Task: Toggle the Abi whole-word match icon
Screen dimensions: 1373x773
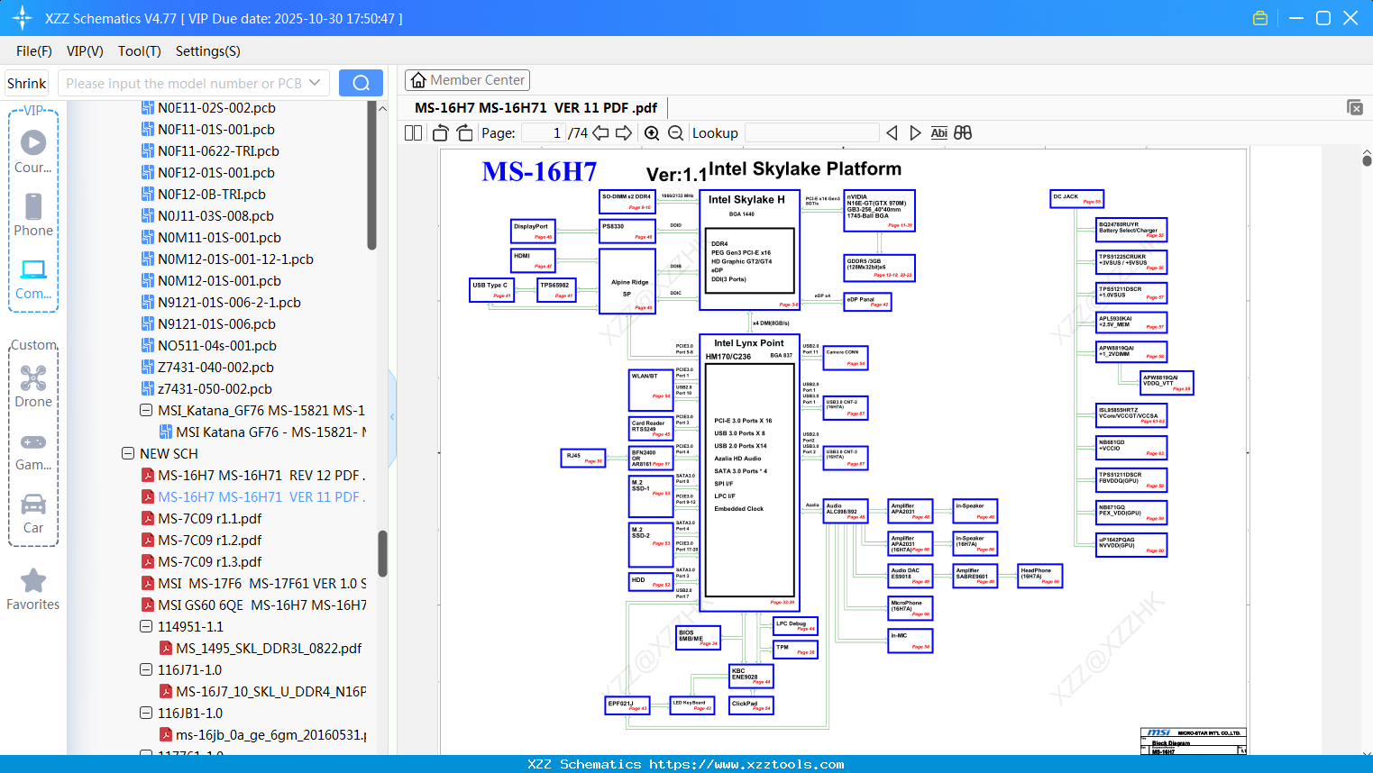Action: [x=939, y=133]
